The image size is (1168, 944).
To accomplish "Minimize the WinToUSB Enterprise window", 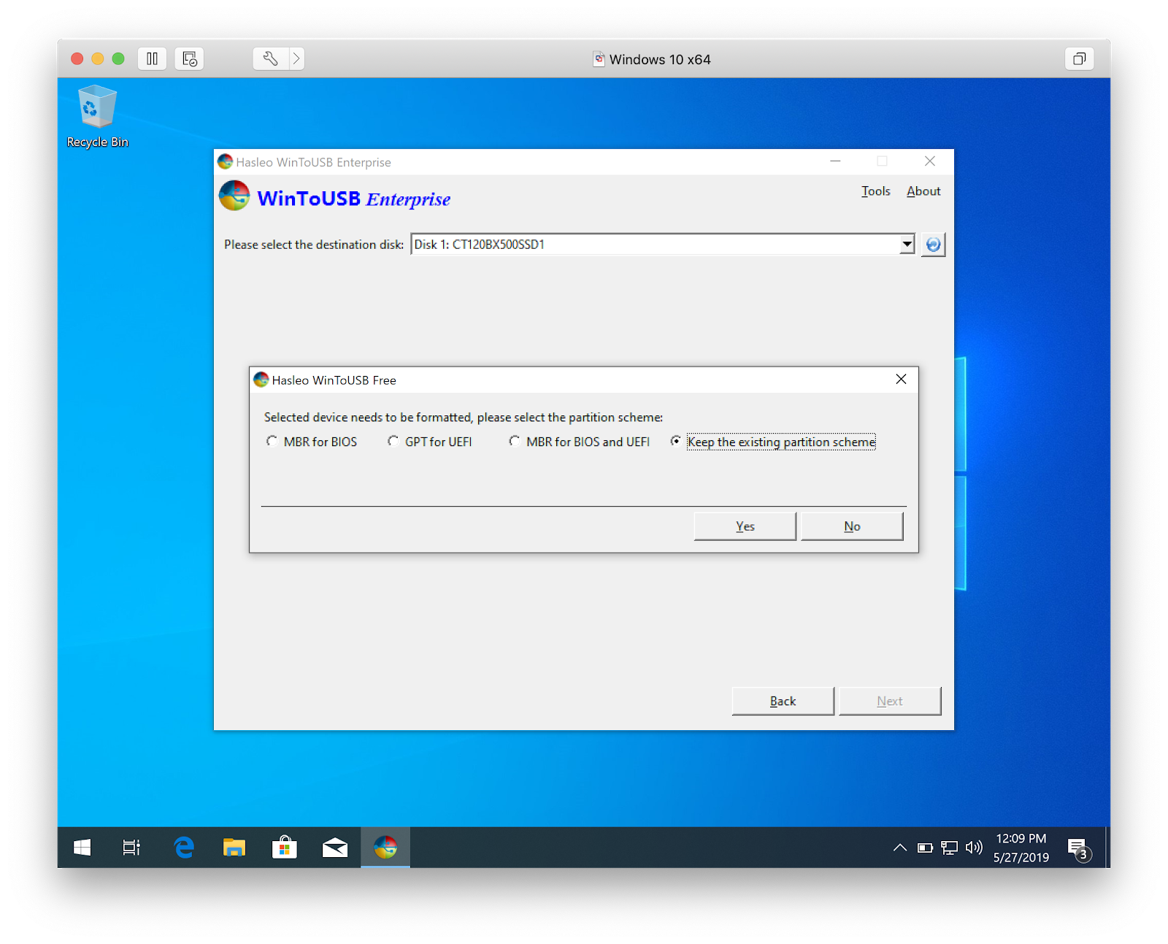I will tap(835, 161).
